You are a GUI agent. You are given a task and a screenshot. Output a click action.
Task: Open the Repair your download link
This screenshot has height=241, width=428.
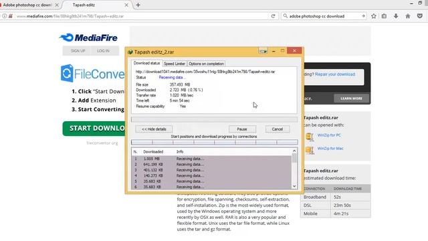pyautogui.click(x=335, y=74)
